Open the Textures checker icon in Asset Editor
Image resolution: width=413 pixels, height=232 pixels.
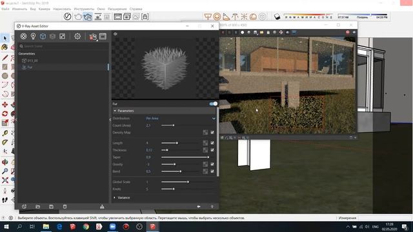(x=62, y=36)
